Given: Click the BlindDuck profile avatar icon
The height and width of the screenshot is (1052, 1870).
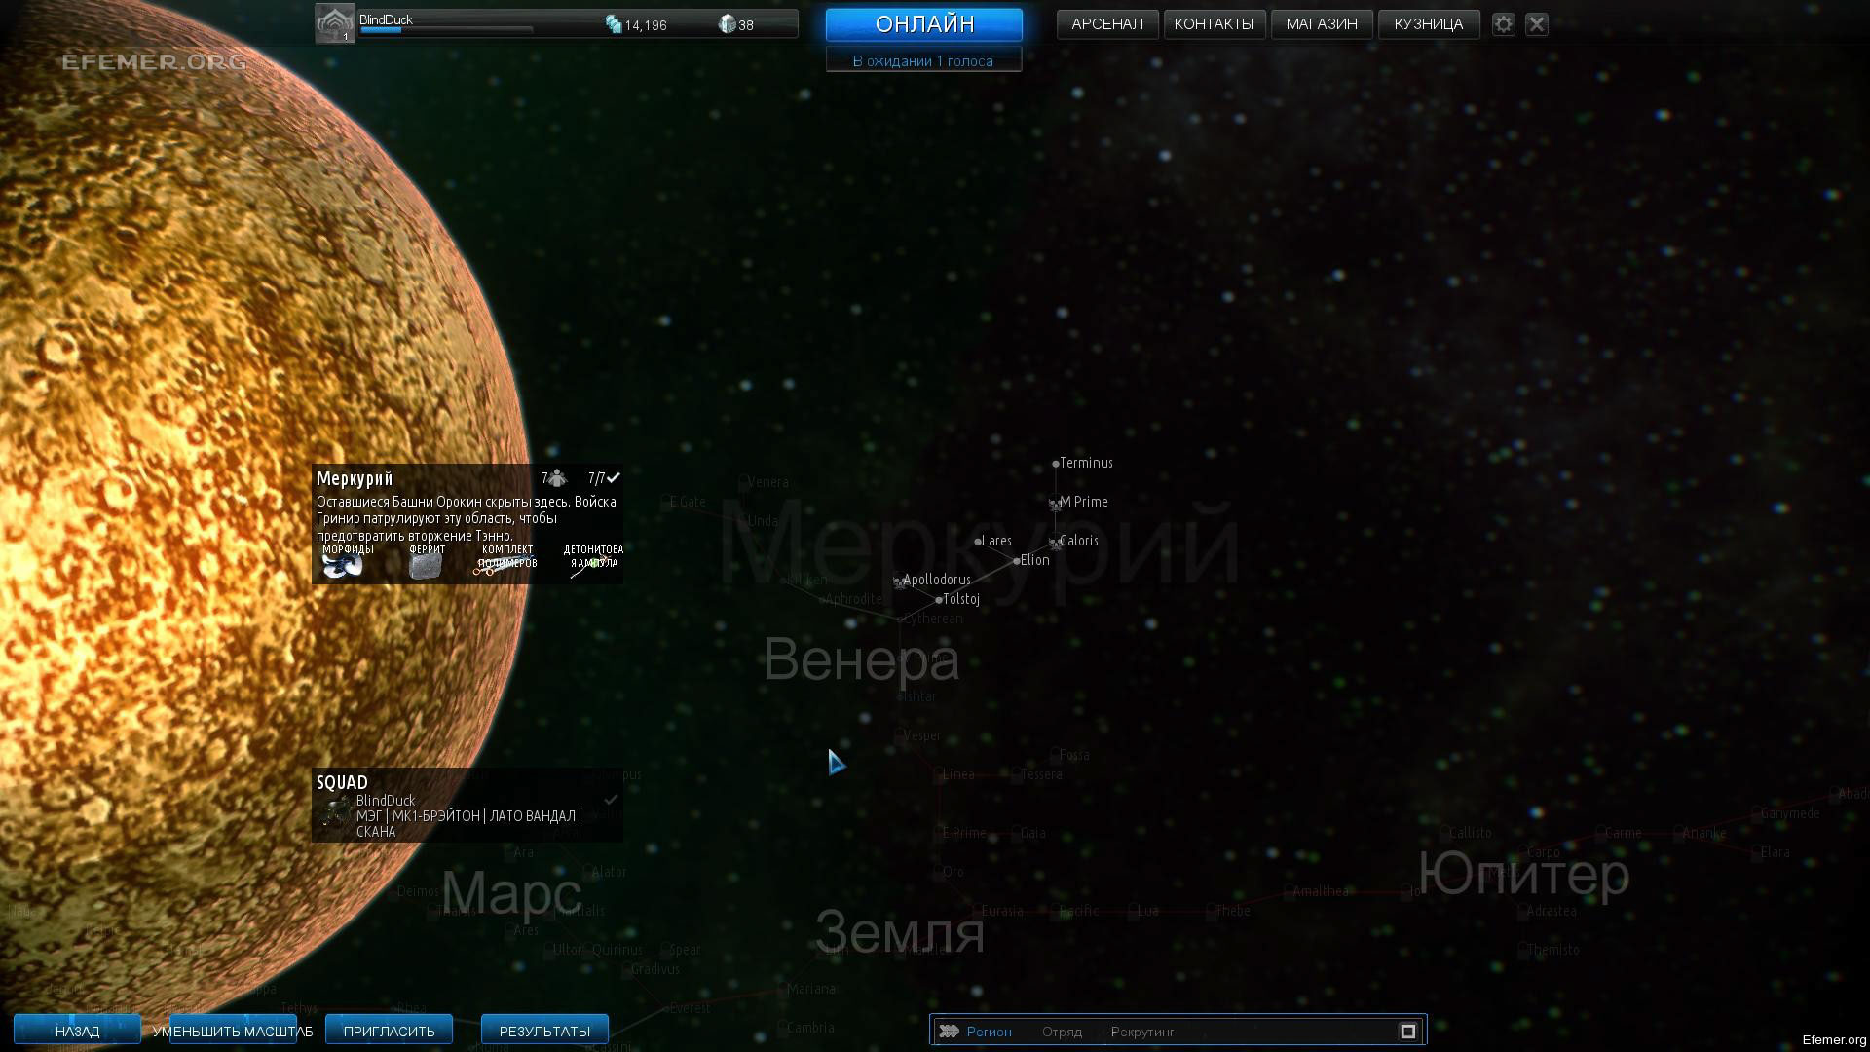Looking at the screenshot, I should pyautogui.click(x=334, y=23).
